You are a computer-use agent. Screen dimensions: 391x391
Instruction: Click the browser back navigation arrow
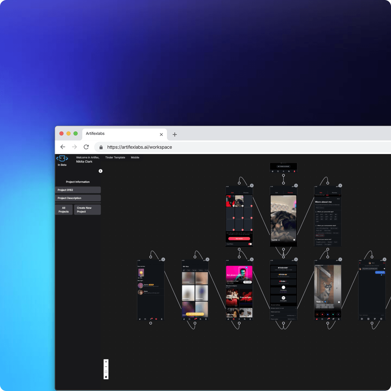click(63, 147)
